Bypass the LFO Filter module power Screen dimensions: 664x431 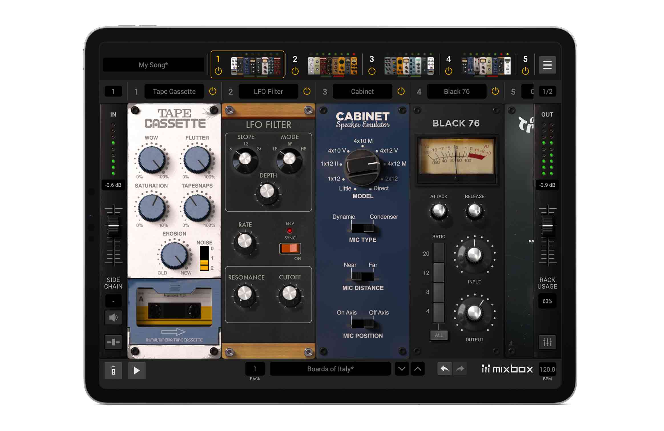click(307, 91)
